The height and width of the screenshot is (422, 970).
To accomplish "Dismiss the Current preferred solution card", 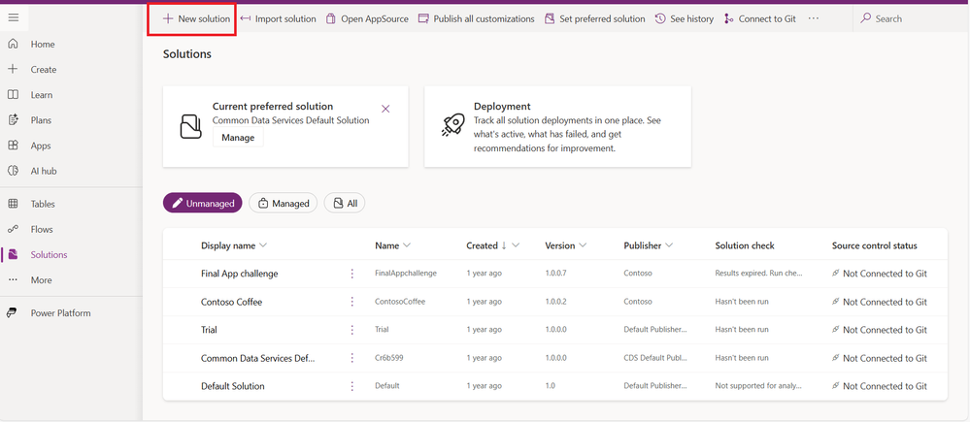I will (x=385, y=109).
